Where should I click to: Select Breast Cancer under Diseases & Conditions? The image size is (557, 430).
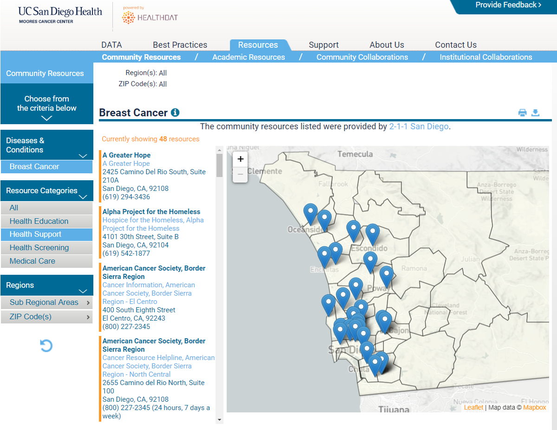(46, 167)
